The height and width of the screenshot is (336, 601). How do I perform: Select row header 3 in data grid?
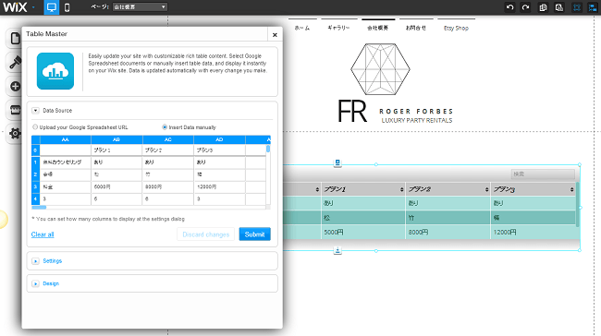[35, 186]
